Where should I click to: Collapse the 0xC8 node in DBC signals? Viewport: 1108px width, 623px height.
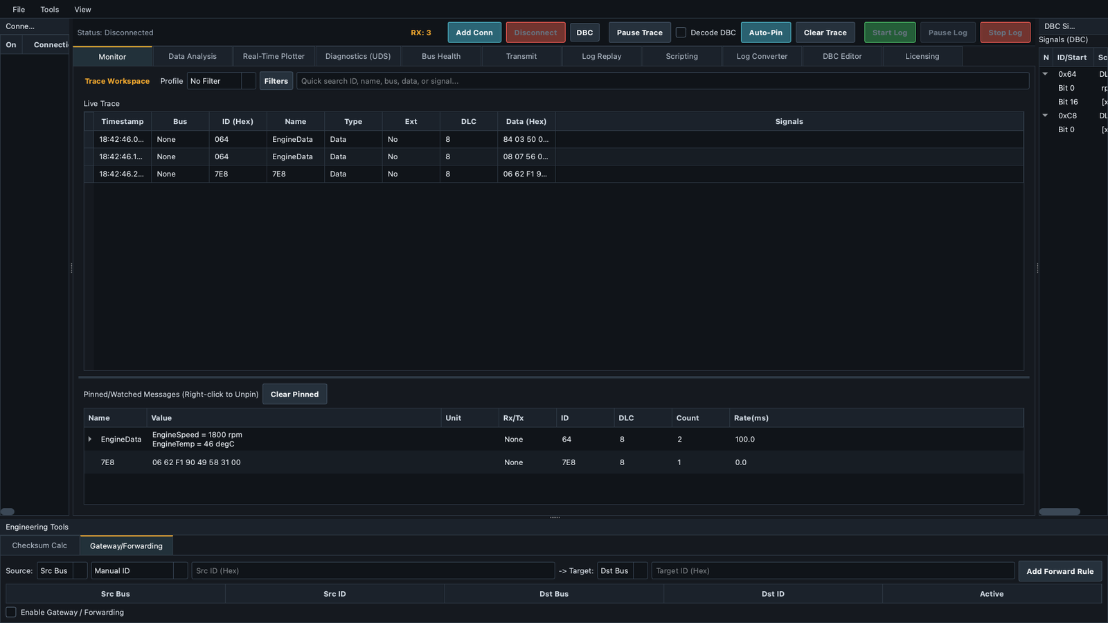(1046, 116)
